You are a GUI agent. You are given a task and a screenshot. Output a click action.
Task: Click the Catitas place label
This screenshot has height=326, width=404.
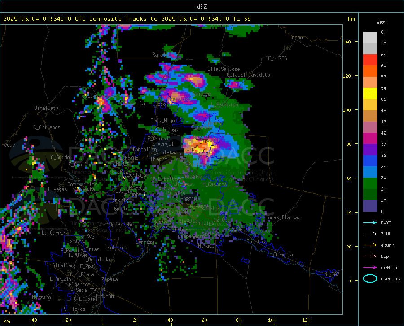(256, 242)
